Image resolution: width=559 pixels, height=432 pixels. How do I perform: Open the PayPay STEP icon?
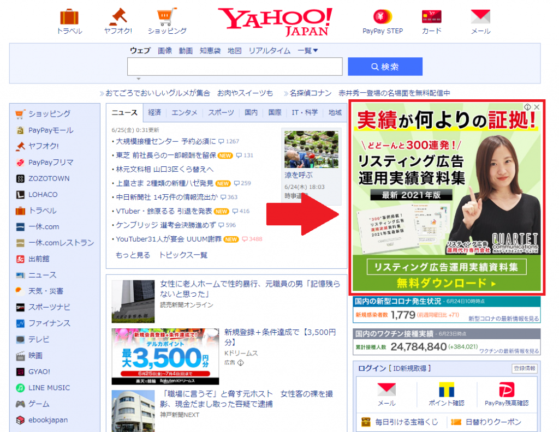(383, 16)
